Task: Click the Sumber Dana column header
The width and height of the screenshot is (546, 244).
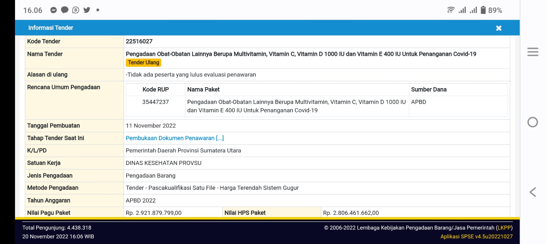Action: (x=429, y=90)
